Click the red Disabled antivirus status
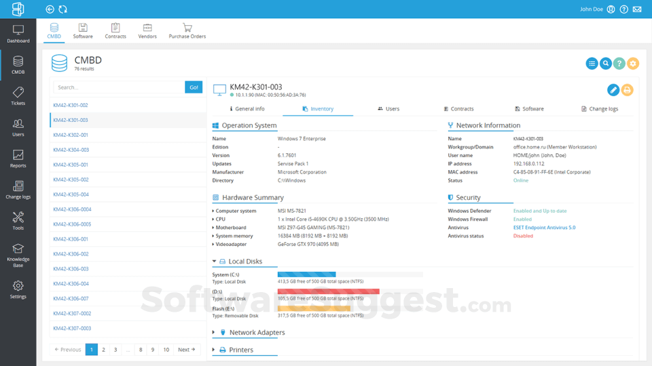 click(x=523, y=236)
